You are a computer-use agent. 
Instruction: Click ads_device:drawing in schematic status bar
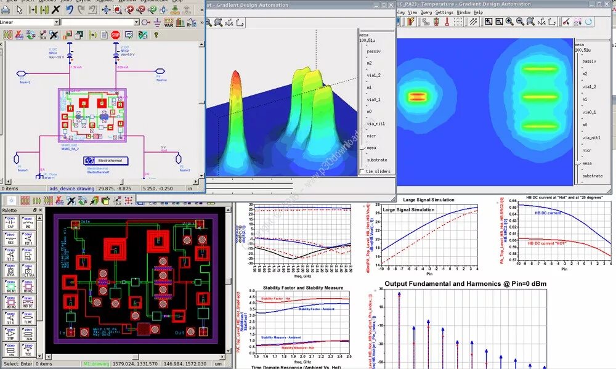pos(71,189)
